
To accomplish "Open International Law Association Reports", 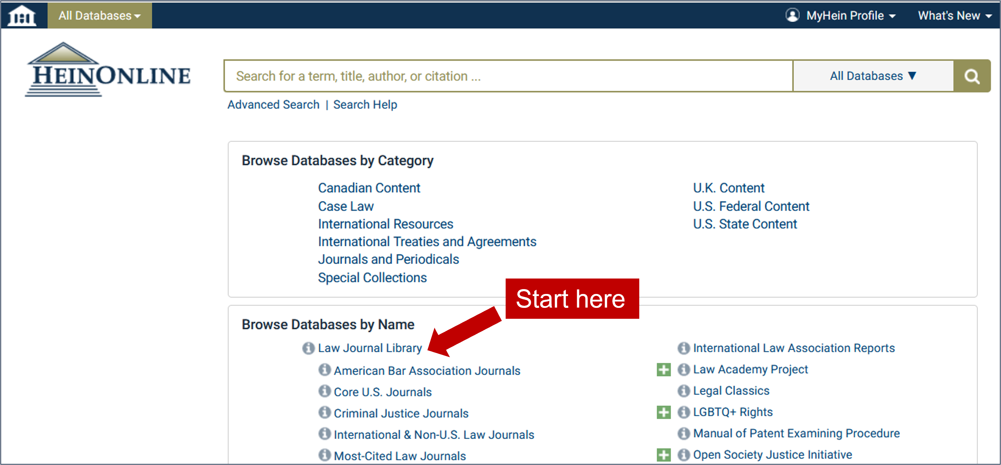I will coord(794,348).
